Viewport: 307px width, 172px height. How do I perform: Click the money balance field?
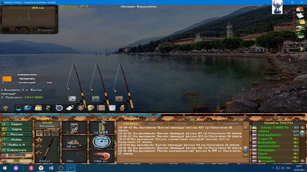point(17,155)
